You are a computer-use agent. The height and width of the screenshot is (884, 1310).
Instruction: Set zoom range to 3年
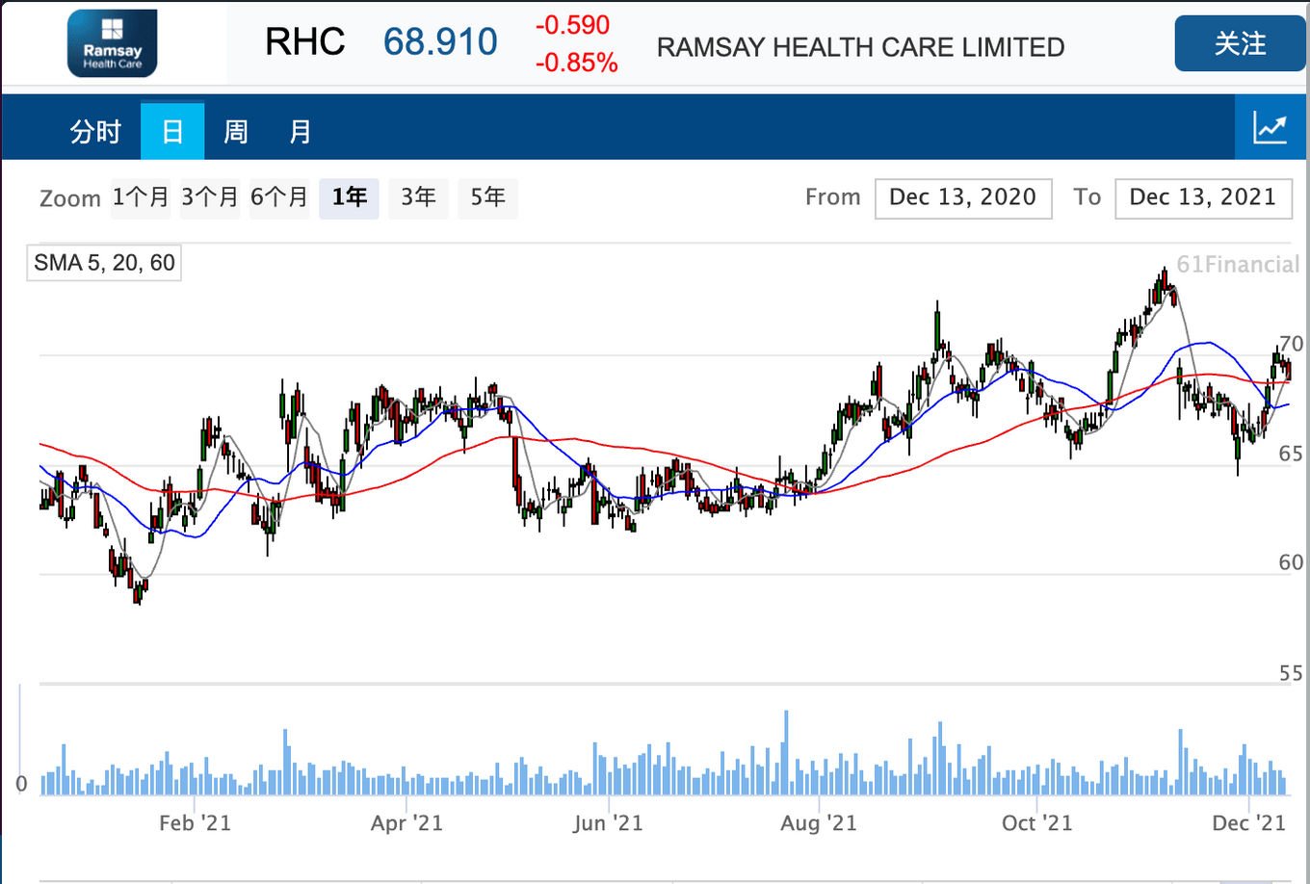[418, 197]
